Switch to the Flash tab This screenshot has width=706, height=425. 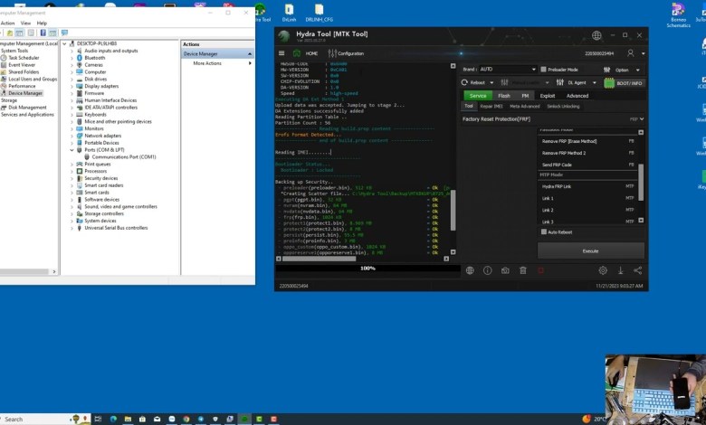(x=503, y=95)
